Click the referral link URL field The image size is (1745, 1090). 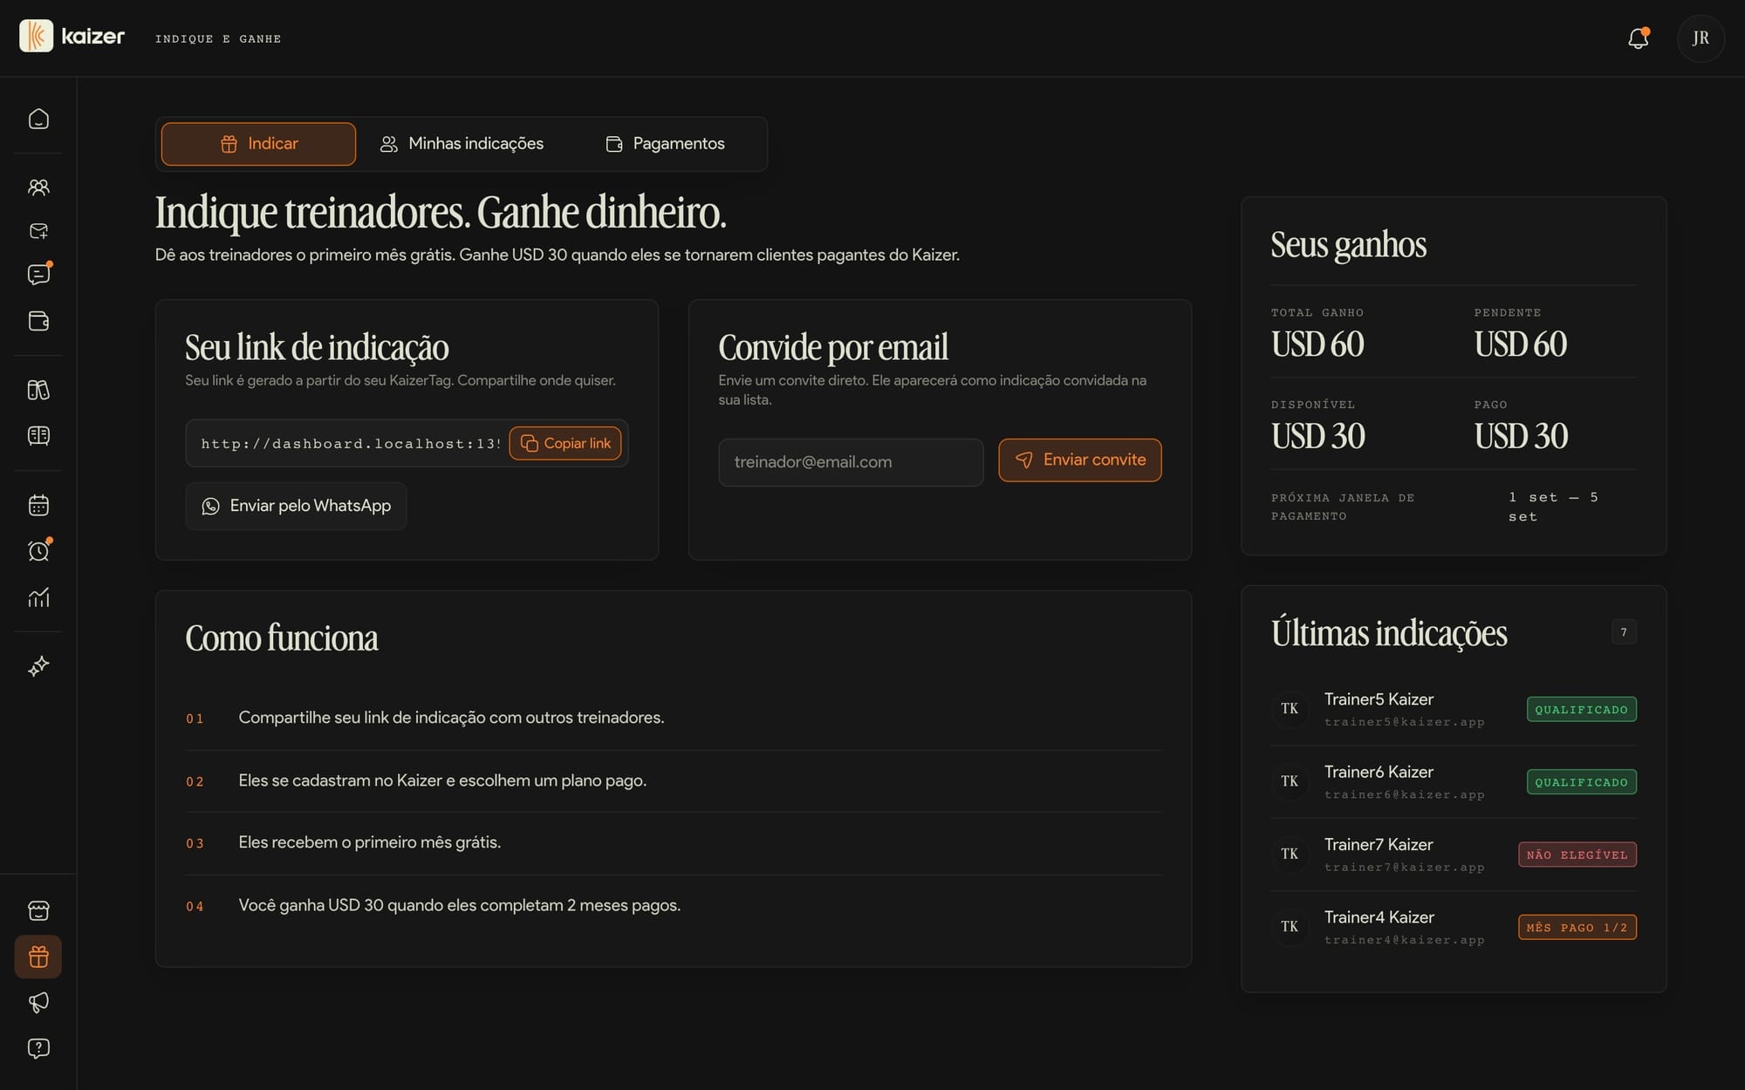(349, 444)
